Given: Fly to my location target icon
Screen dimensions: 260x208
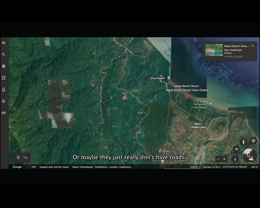Looking at the screenshot, I should pyautogui.click(x=253, y=141).
